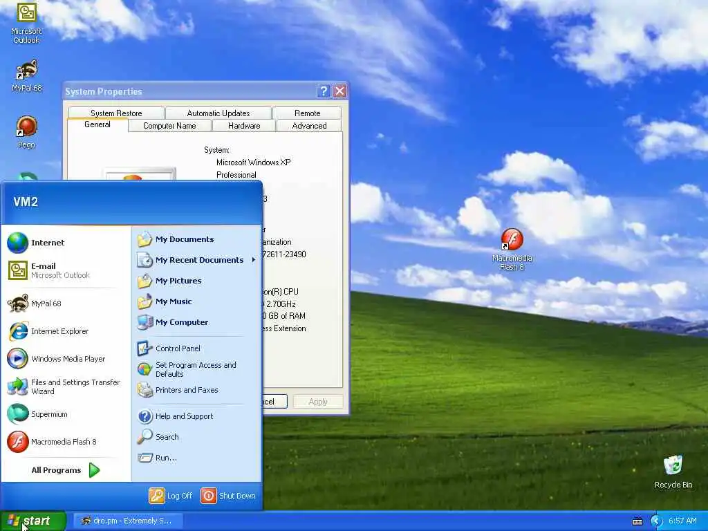Switch to dro.pm taskbar window
The height and width of the screenshot is (531, 708).
coord(128,521)
